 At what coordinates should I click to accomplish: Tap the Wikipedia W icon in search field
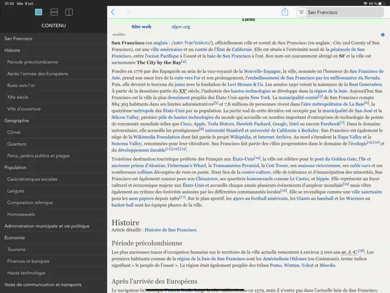click(x=302, y=12)
